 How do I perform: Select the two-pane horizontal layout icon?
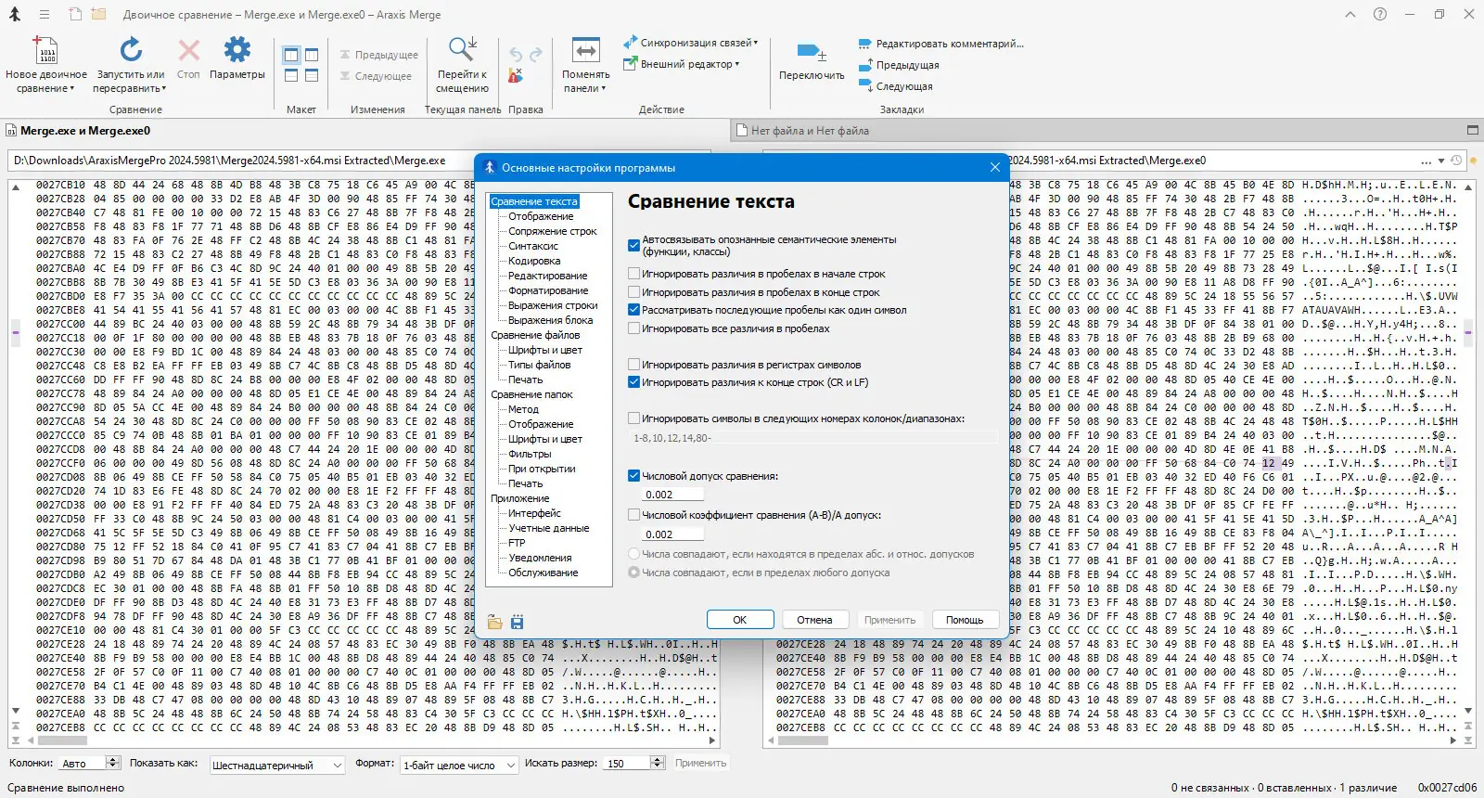[x=291, y=75]
